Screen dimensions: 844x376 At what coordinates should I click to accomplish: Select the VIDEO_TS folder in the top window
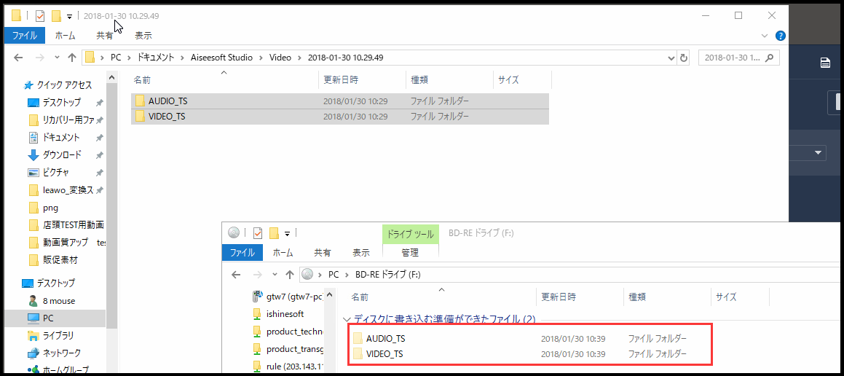(x=339, y=116)
